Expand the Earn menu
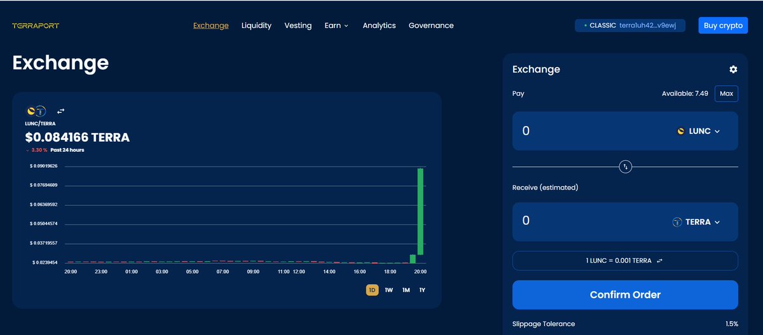The width and height of the screenshot is (763, 335). (336, 25)
